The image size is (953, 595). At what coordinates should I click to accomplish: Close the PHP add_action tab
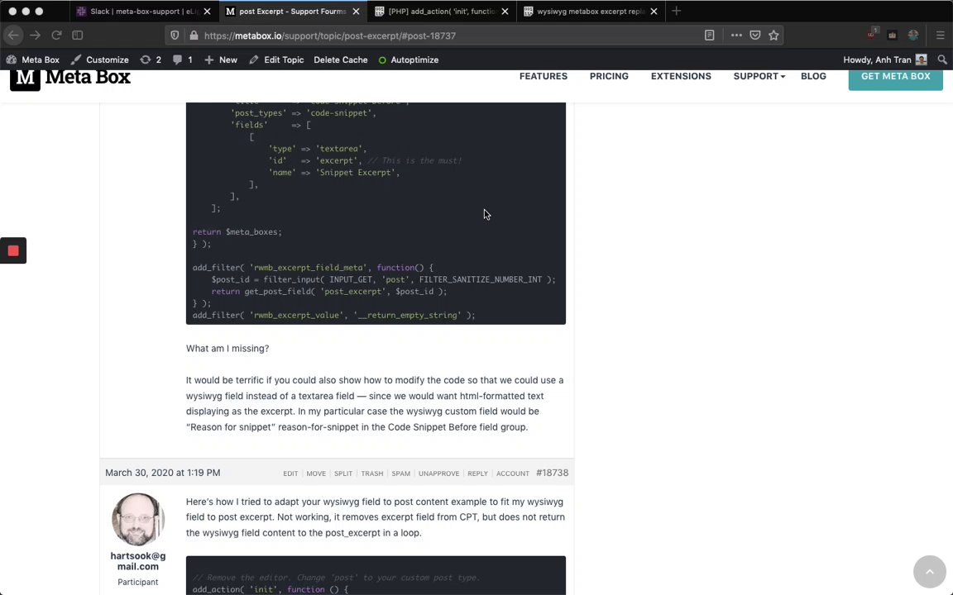(x=505, y=11)
